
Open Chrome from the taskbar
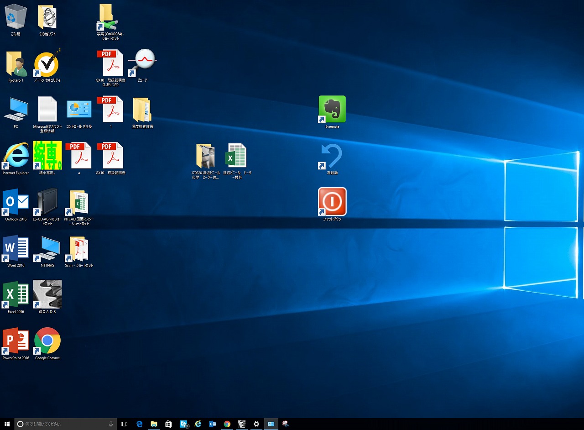click(x=227, y=424)
